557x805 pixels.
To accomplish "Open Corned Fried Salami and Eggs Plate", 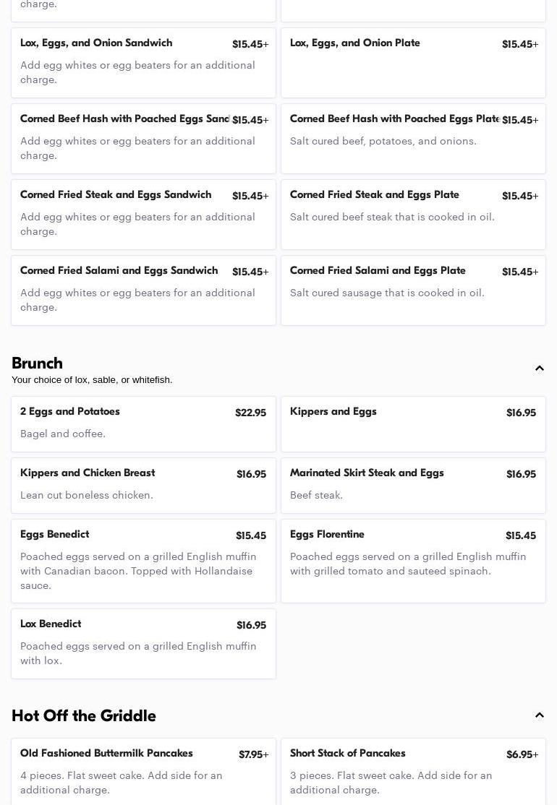I will [x=413, y=290].
